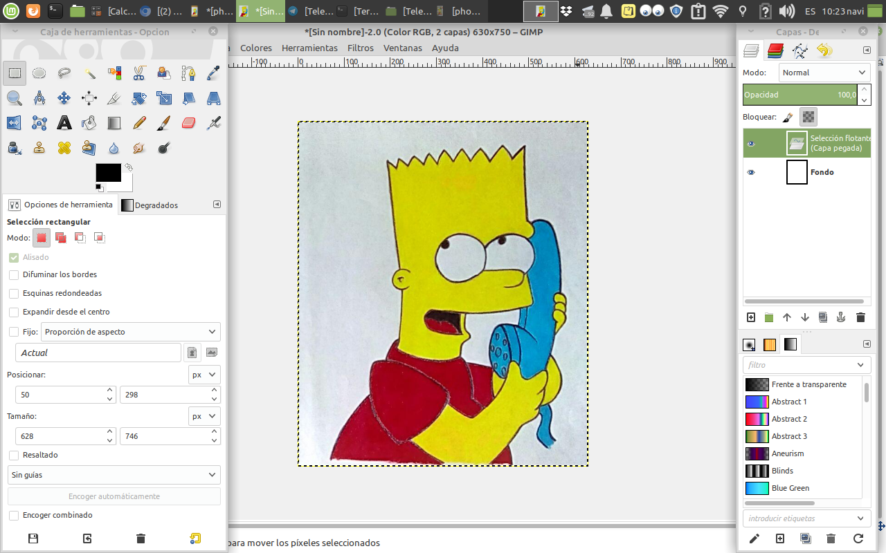Pick the Free Select lasso tool
Image resolution: width=886 pixels, height=553 pixels.
[64, 73]
